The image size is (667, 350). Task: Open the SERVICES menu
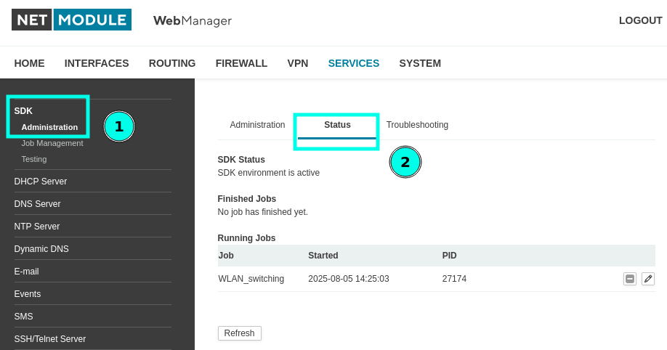pyautogui.click(x=354, y=63)
